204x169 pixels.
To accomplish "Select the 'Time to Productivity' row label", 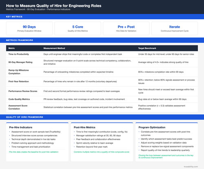I will 19,54.
